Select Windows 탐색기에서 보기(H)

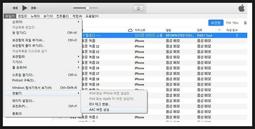pos(43,88)
